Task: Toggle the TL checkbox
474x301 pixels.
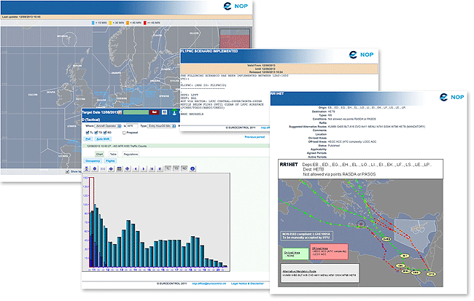Action: pyautogui.click(x=88, y=132)
